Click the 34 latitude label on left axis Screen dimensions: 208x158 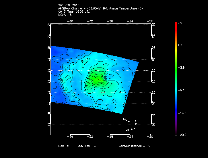(49, 25)
